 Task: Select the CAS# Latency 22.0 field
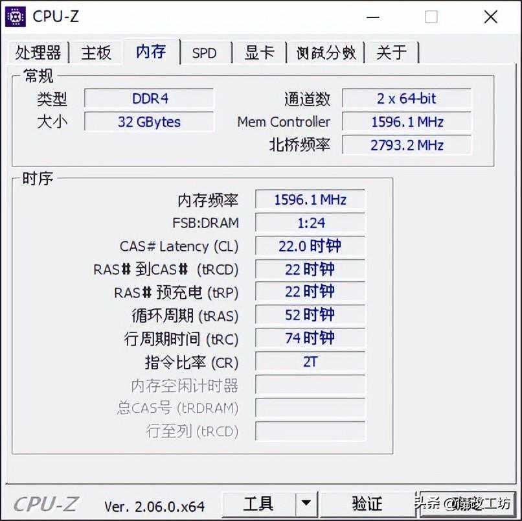[x=310, y=246]
